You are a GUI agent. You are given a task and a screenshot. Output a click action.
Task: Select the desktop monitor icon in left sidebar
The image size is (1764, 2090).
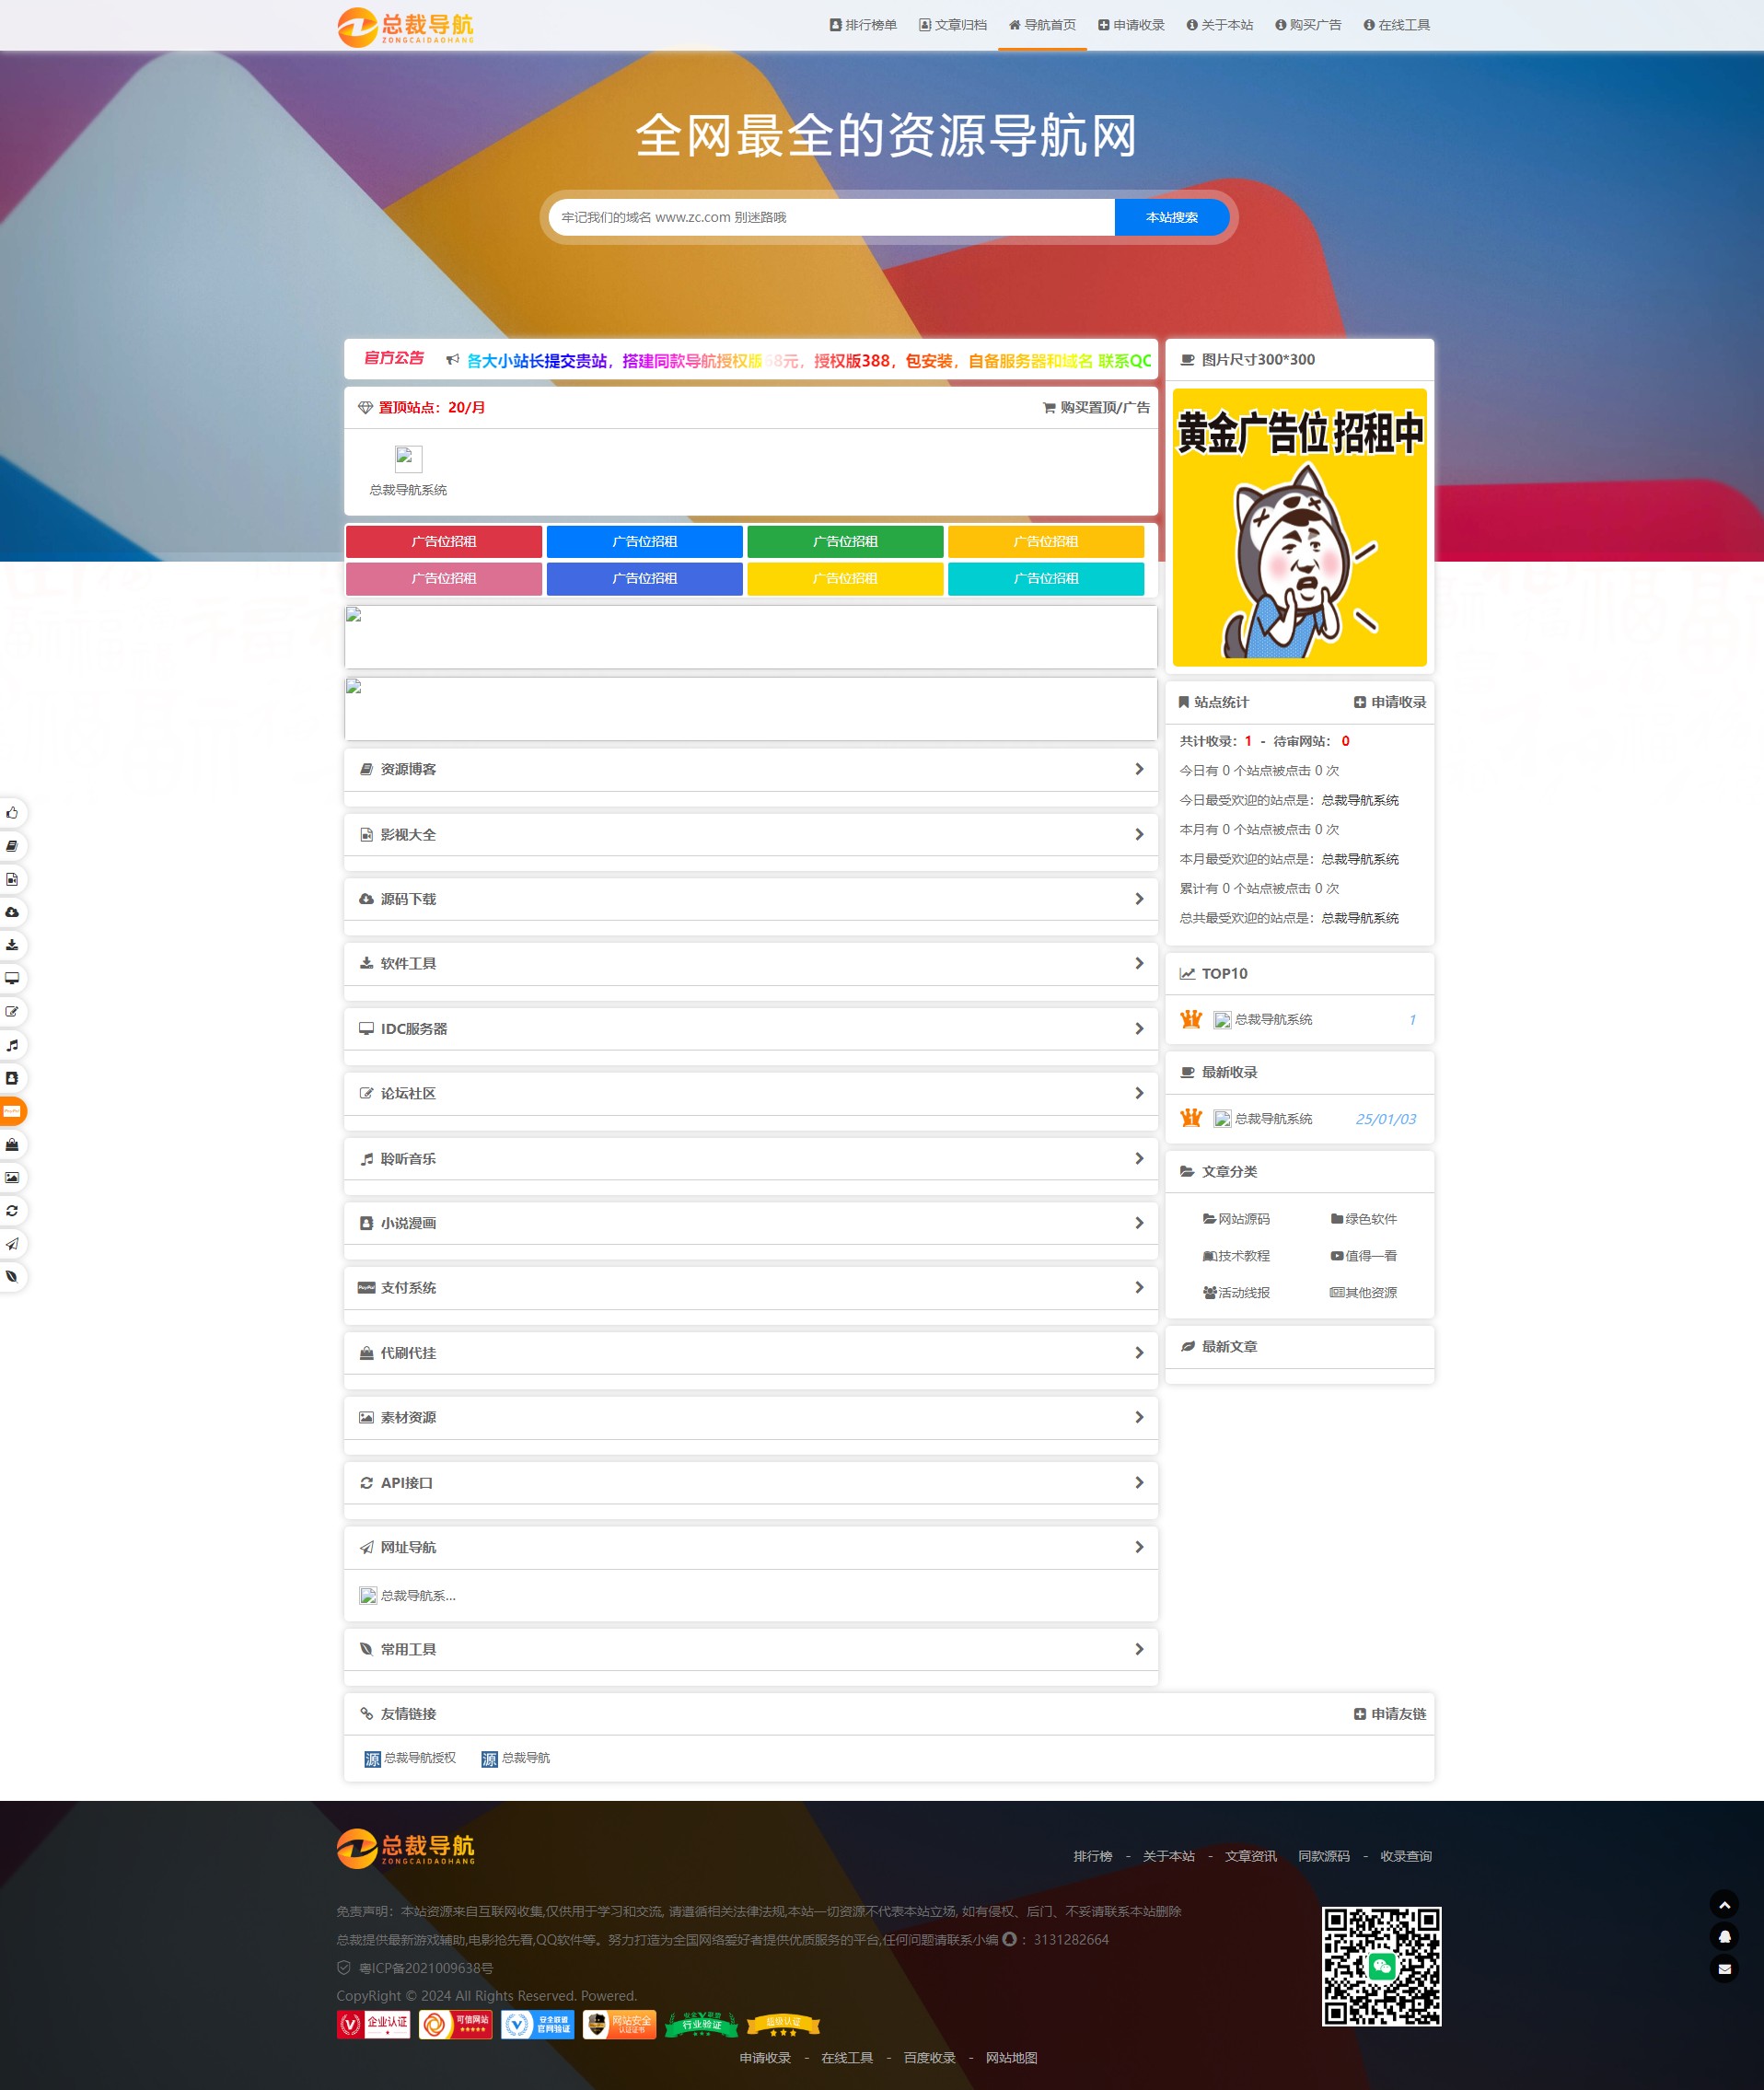tap(12, 978)
